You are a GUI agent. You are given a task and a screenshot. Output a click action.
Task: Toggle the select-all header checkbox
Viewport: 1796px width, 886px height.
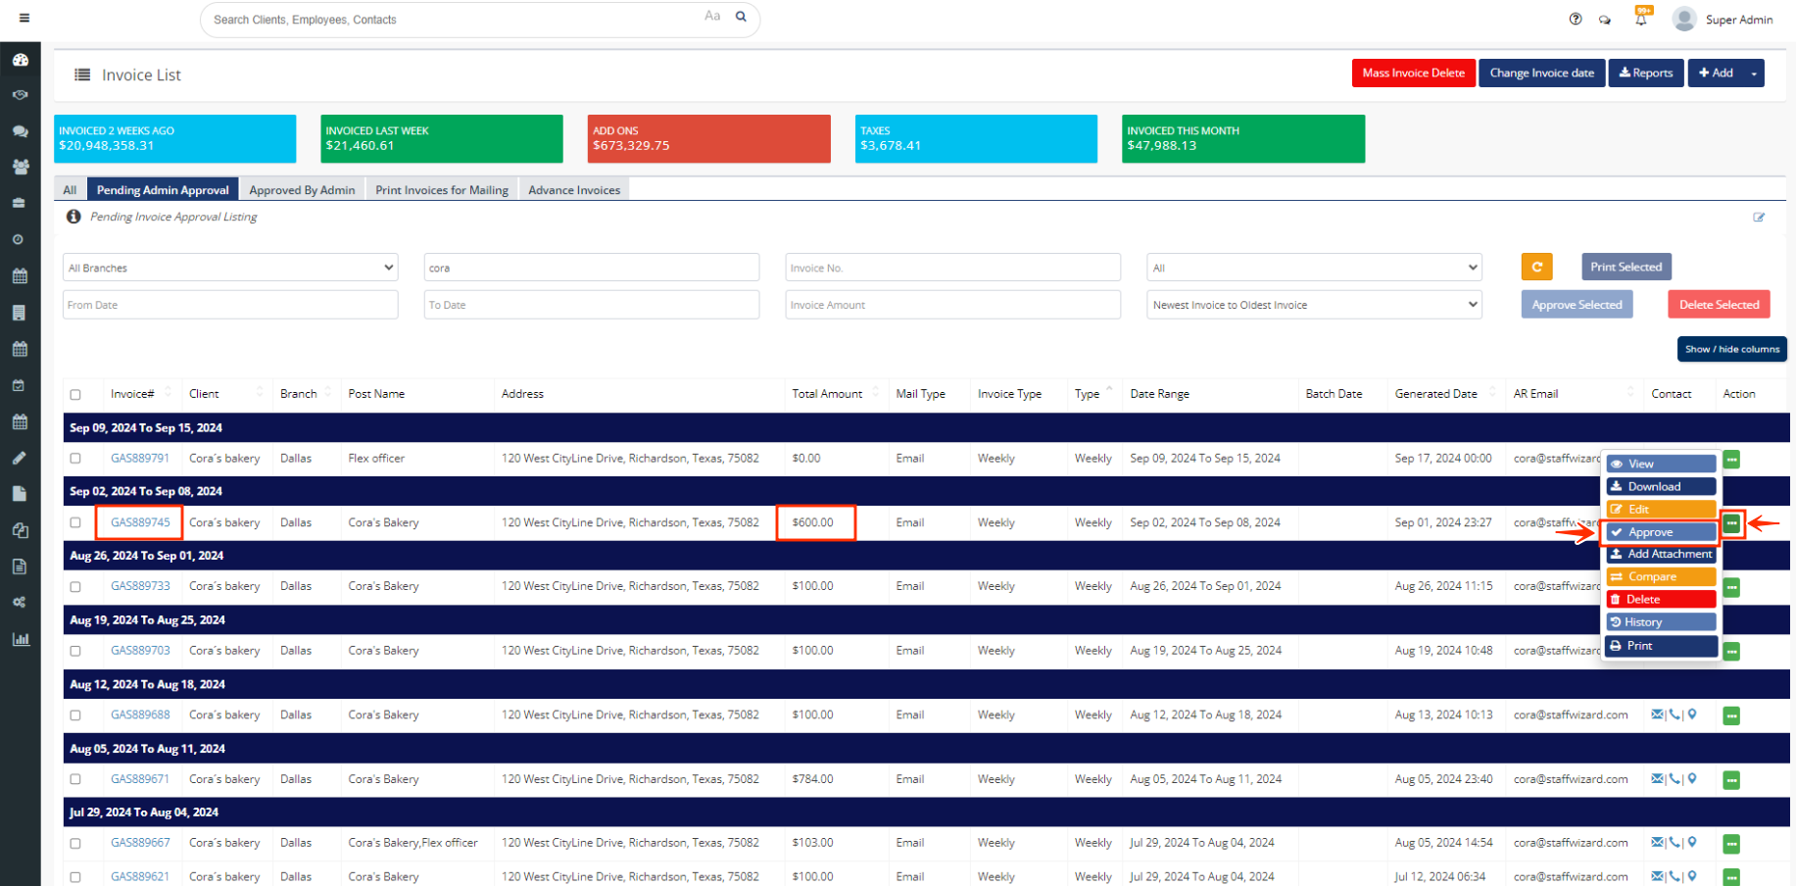(75, 394)
